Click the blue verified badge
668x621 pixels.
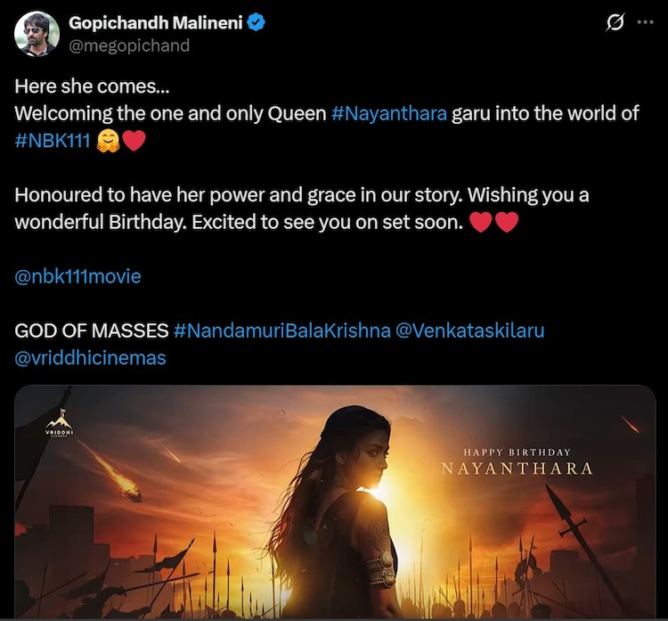click(256, 22)
